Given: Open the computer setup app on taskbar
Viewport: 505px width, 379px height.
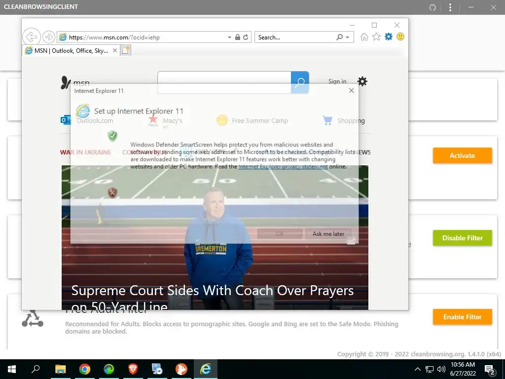Looking at the screenshot, I should pos(157,369).
